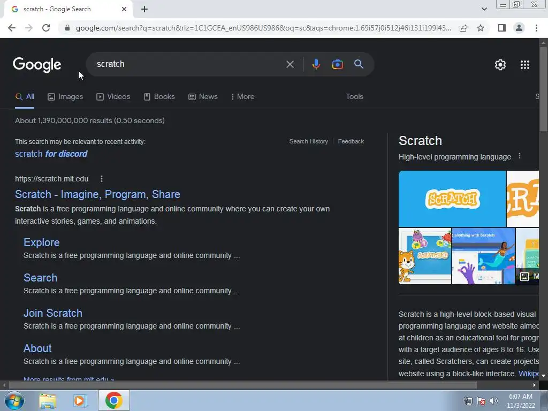
Task: Open the Explore sitelink
Action: click(42, 242)
